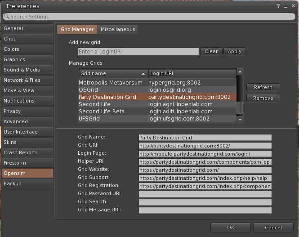Click the search magnifier icon
Screen dimensions: 299x237
tap(6, 16)
